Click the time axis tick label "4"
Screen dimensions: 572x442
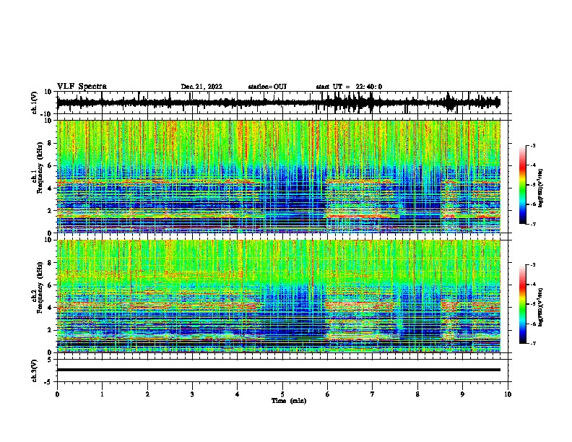238,394
